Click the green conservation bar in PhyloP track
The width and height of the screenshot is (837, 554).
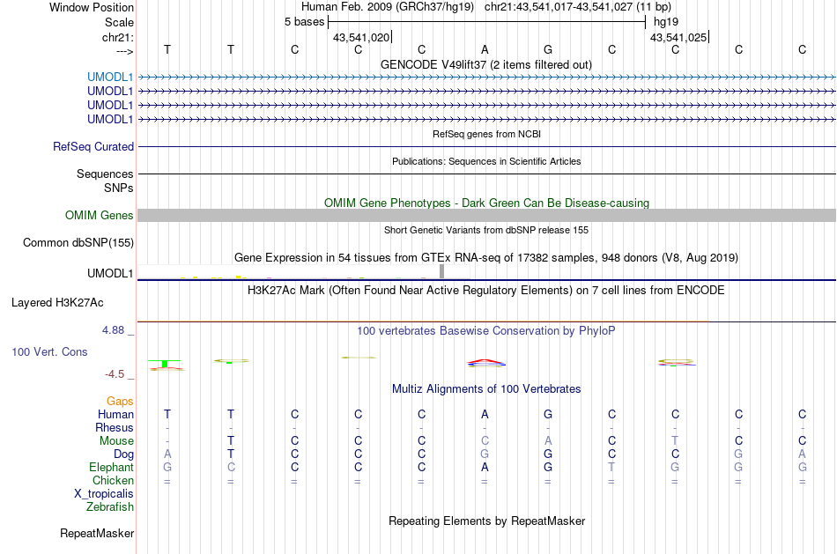pos(165,364)
